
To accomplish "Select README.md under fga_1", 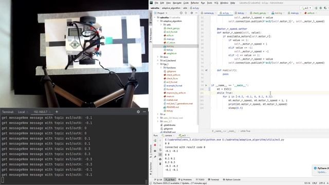I will tap(173, 107).
